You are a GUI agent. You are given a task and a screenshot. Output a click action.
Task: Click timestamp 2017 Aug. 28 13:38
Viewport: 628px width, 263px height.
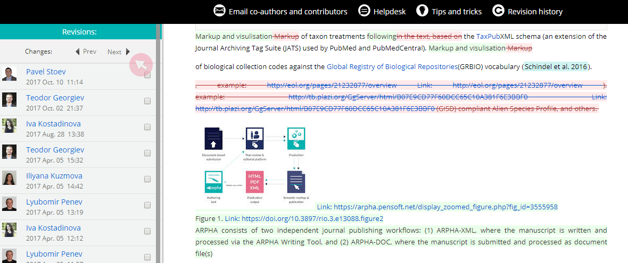tap(55, 134)
